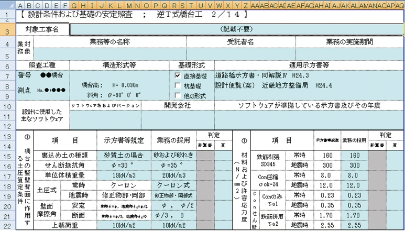405x231 pixels.
Task: Click the 斜角 θ=90° text
Action: pos(115,95)
